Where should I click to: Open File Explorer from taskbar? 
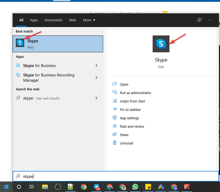pos(45,187)
